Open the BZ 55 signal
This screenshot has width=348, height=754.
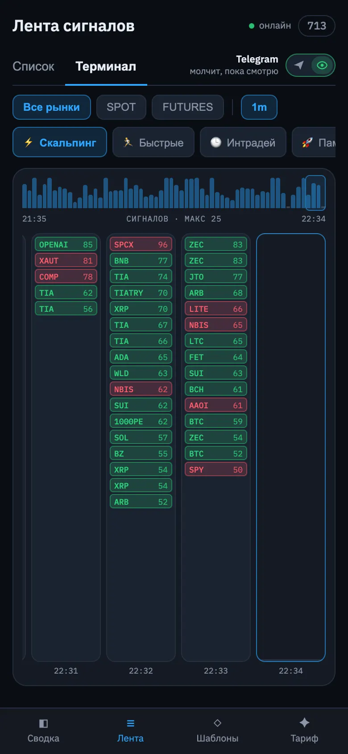(141, 453)
